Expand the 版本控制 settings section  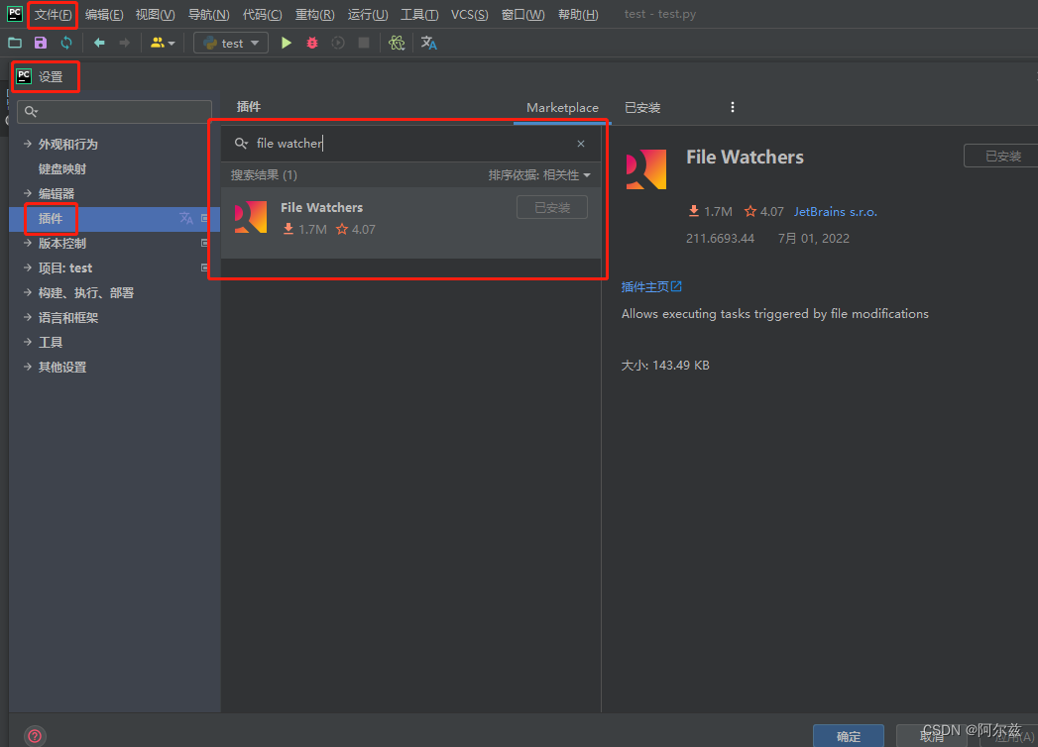27,243
